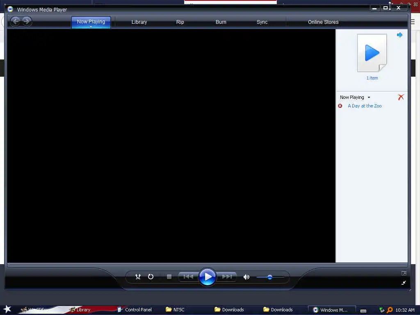Click the orange magnifier tray icon
The image size is (420, 315).
tap(390, 310)
